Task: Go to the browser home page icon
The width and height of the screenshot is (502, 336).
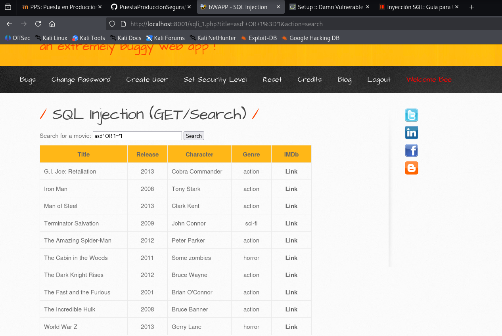Action: pos(52,24)
